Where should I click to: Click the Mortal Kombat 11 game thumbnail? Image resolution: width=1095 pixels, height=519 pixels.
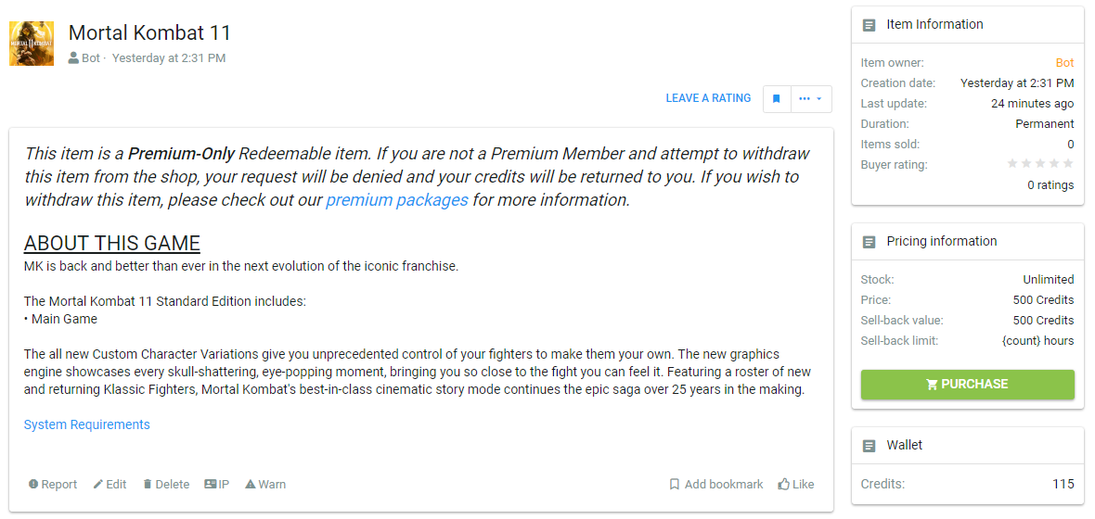[x=32, y=44]
